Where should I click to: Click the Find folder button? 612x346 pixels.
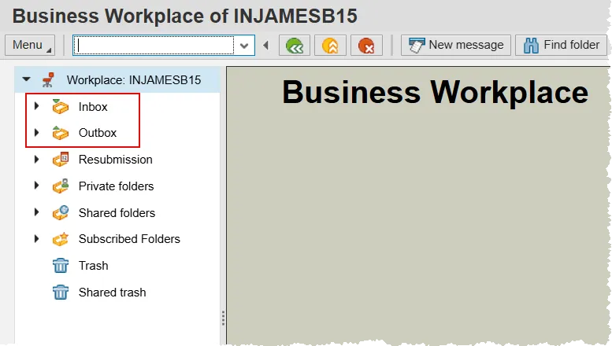pyautogui.click(x=562, y=45)
